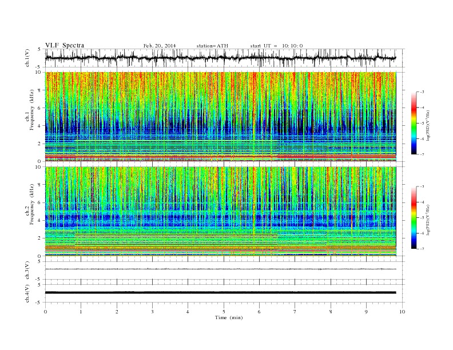Click the 'start UT = 10:10:0' text

(276, 46)
